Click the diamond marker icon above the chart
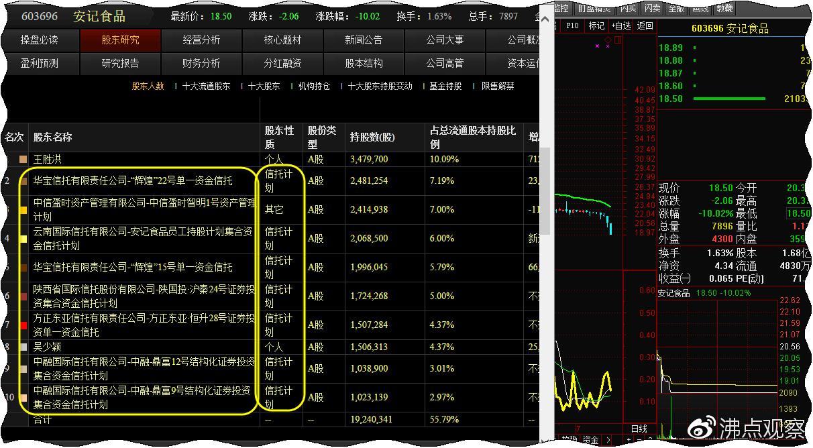The height and width of the screenshot is (448, 813). click(608, 39)
